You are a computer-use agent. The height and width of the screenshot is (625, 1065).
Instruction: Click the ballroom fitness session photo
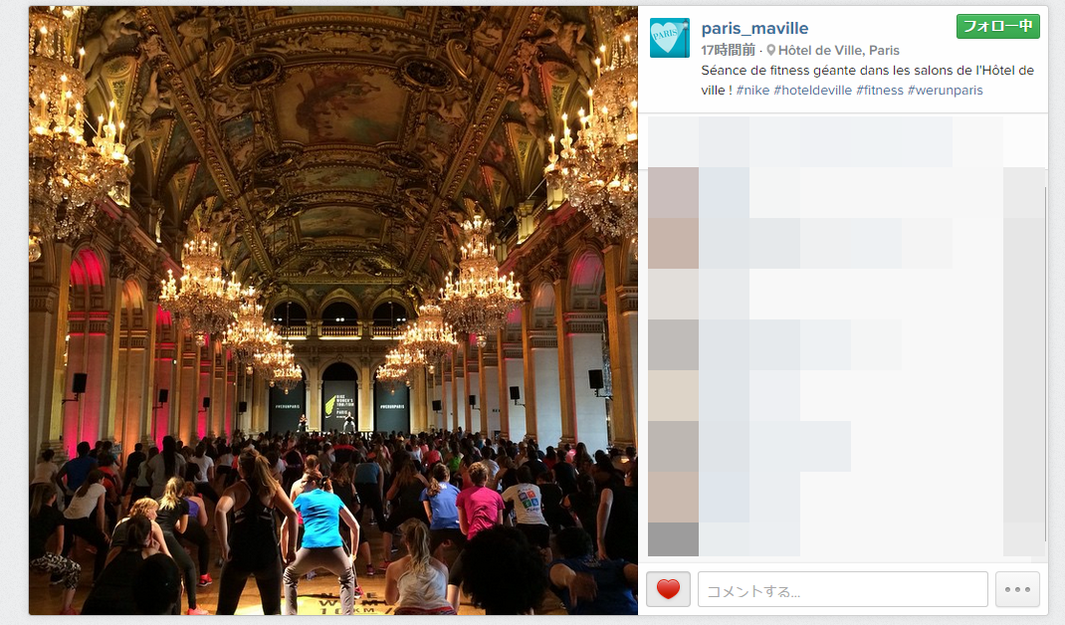332,311
